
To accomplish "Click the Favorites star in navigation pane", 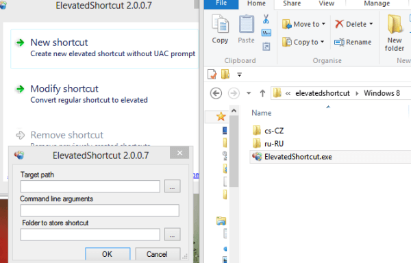I will [x=221, y=116].
